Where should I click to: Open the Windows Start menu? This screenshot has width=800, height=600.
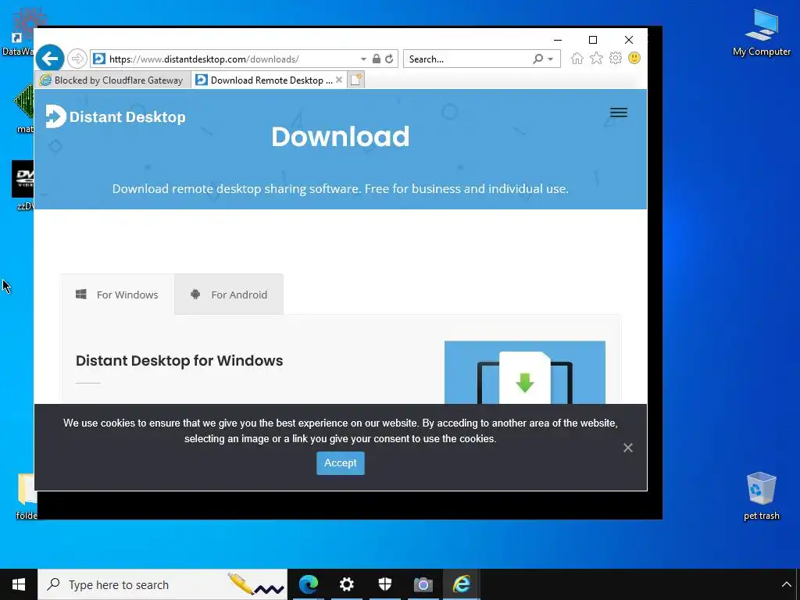[19, 584]
